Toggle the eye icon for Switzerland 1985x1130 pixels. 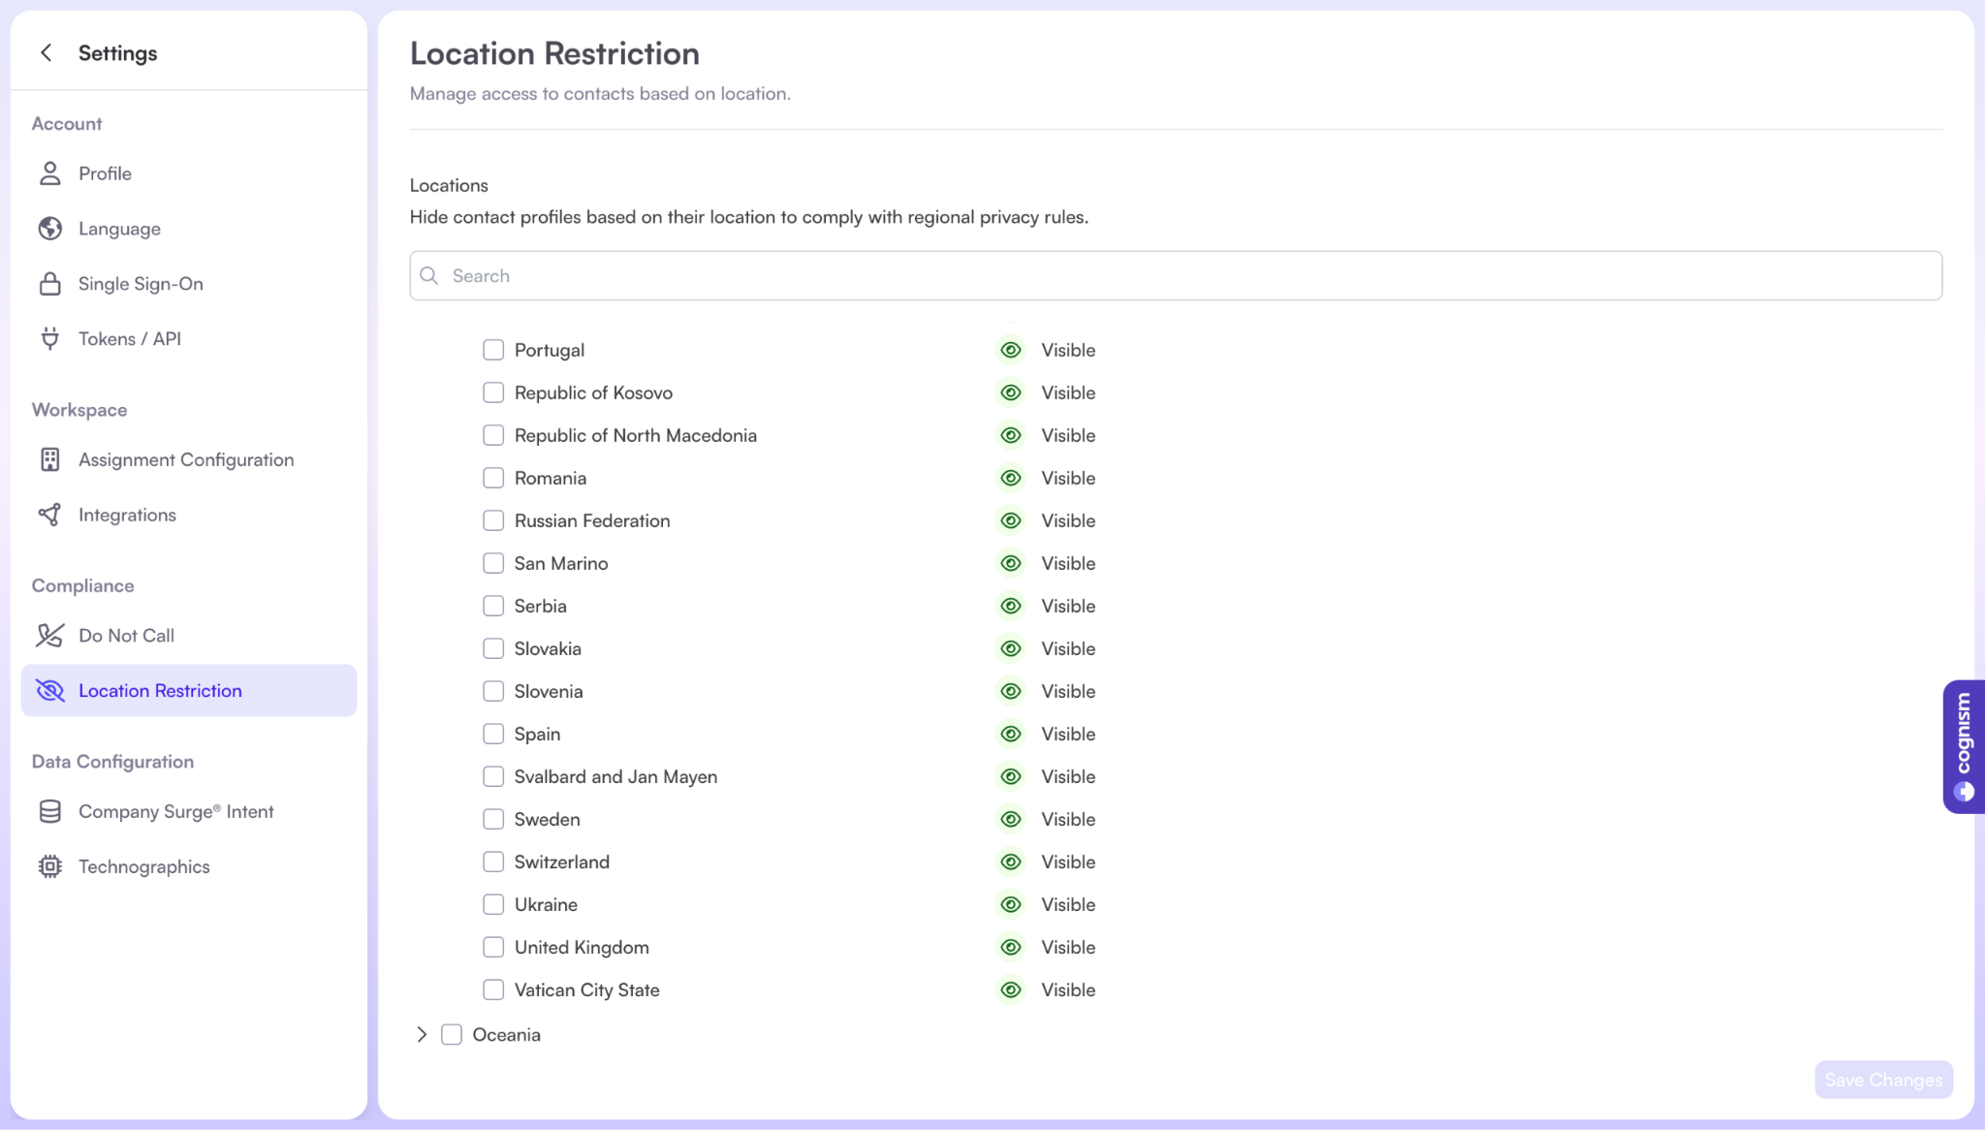[x=1011, y=862]
